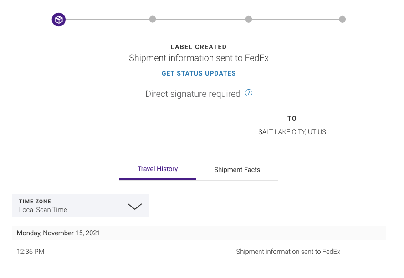Click the LABEL CREATED status heading
This screenshot has height=278, width=404.
(x=199, y=47)
